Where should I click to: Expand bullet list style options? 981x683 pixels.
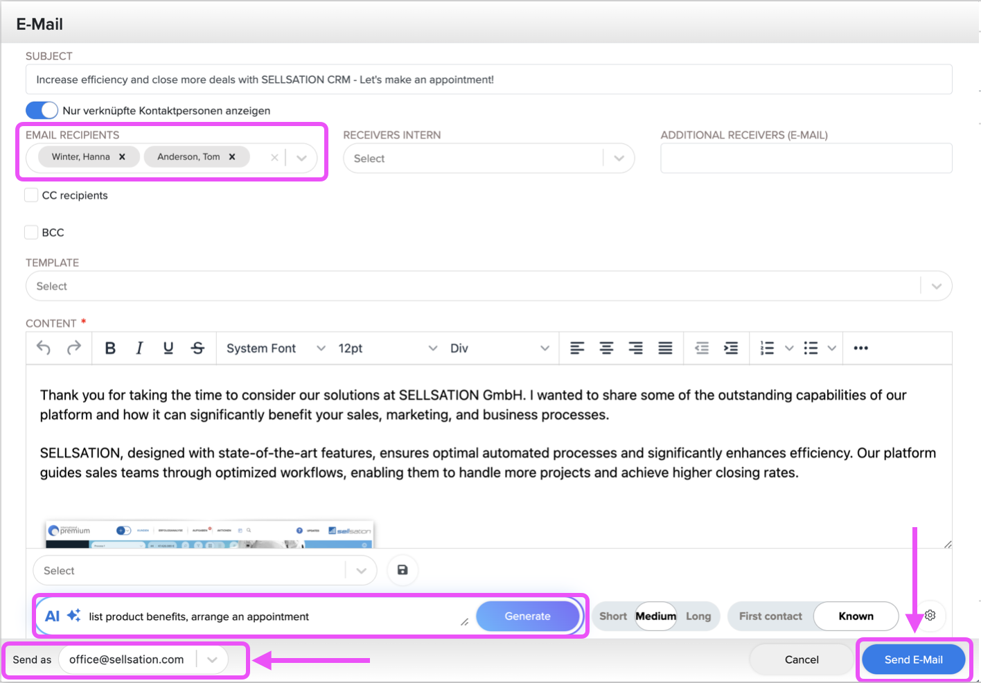[x=832, y=348]
